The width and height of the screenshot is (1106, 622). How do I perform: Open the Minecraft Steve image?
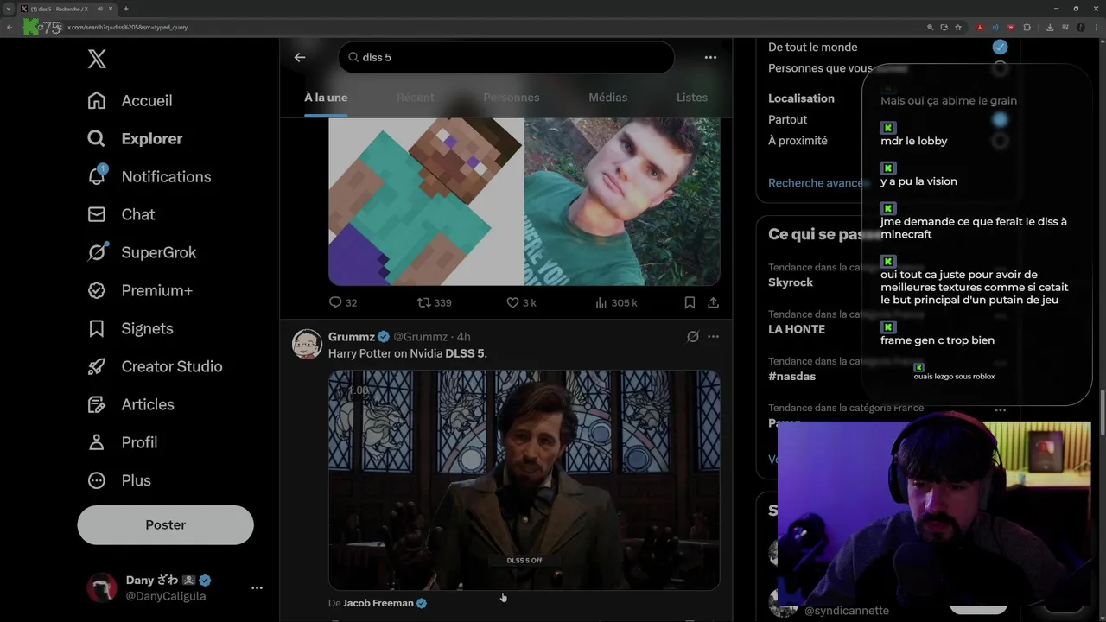pos(426,201)
